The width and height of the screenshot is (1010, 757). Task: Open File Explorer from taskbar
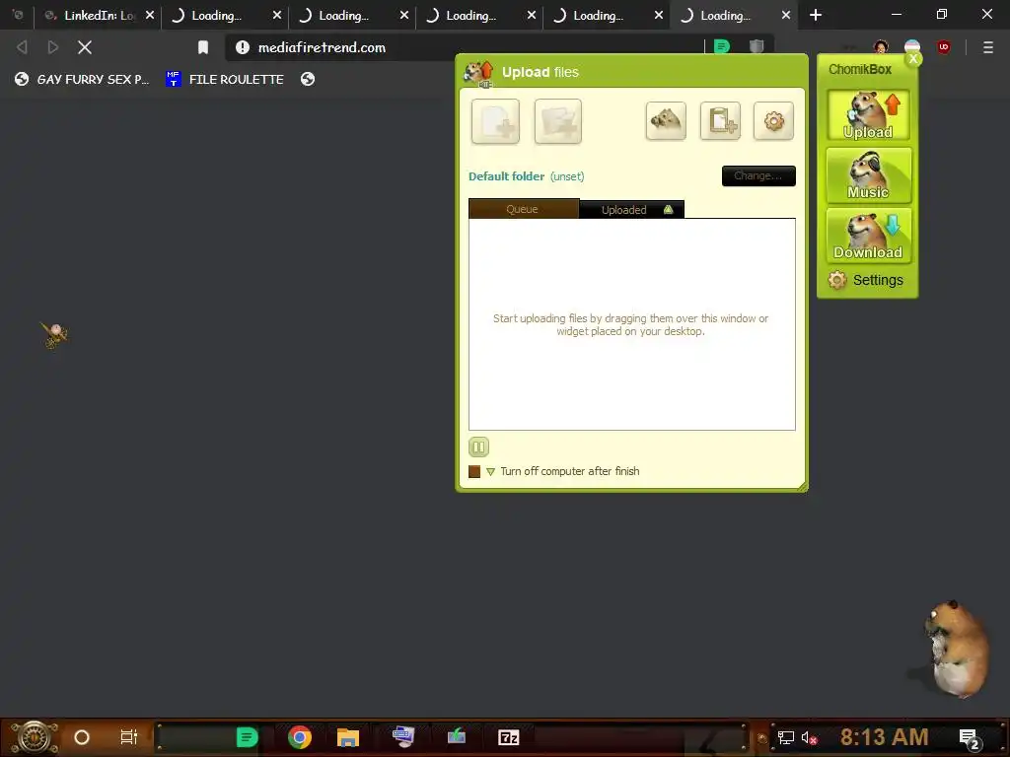point(348,737)
